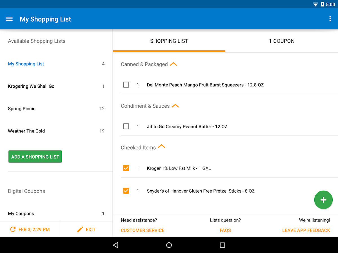
Task: Tap the Android recent apps square
Action: (x=222, y=245)
